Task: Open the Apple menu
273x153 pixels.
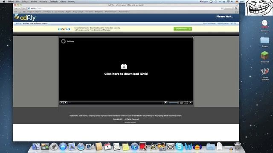Action: (4, 2)
